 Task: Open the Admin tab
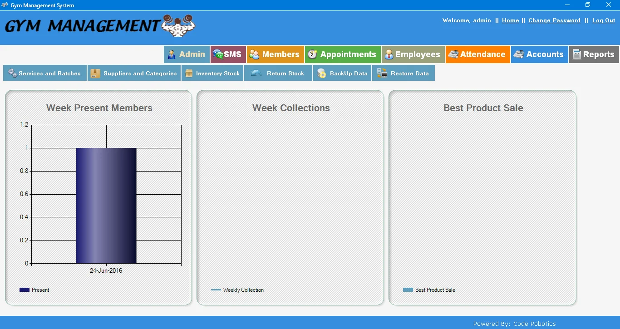pos(187,54)
